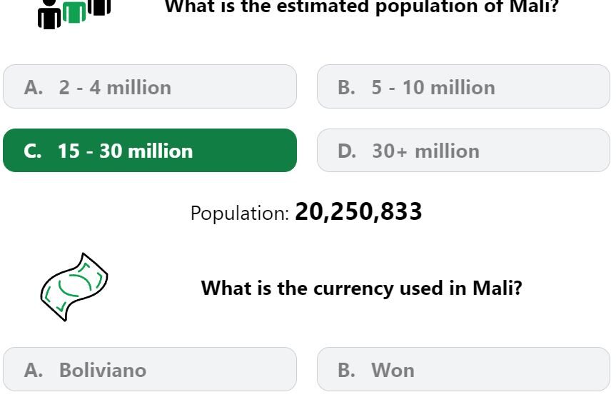Image resolution: width=616 pixels, height=407 pixels.
Task: Choose answer B. 5 - 10 million
Action: click(463, 86)
